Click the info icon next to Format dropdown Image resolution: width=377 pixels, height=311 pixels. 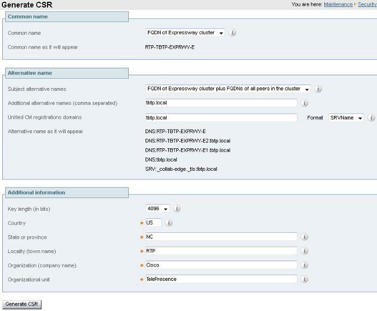(371, 118)
